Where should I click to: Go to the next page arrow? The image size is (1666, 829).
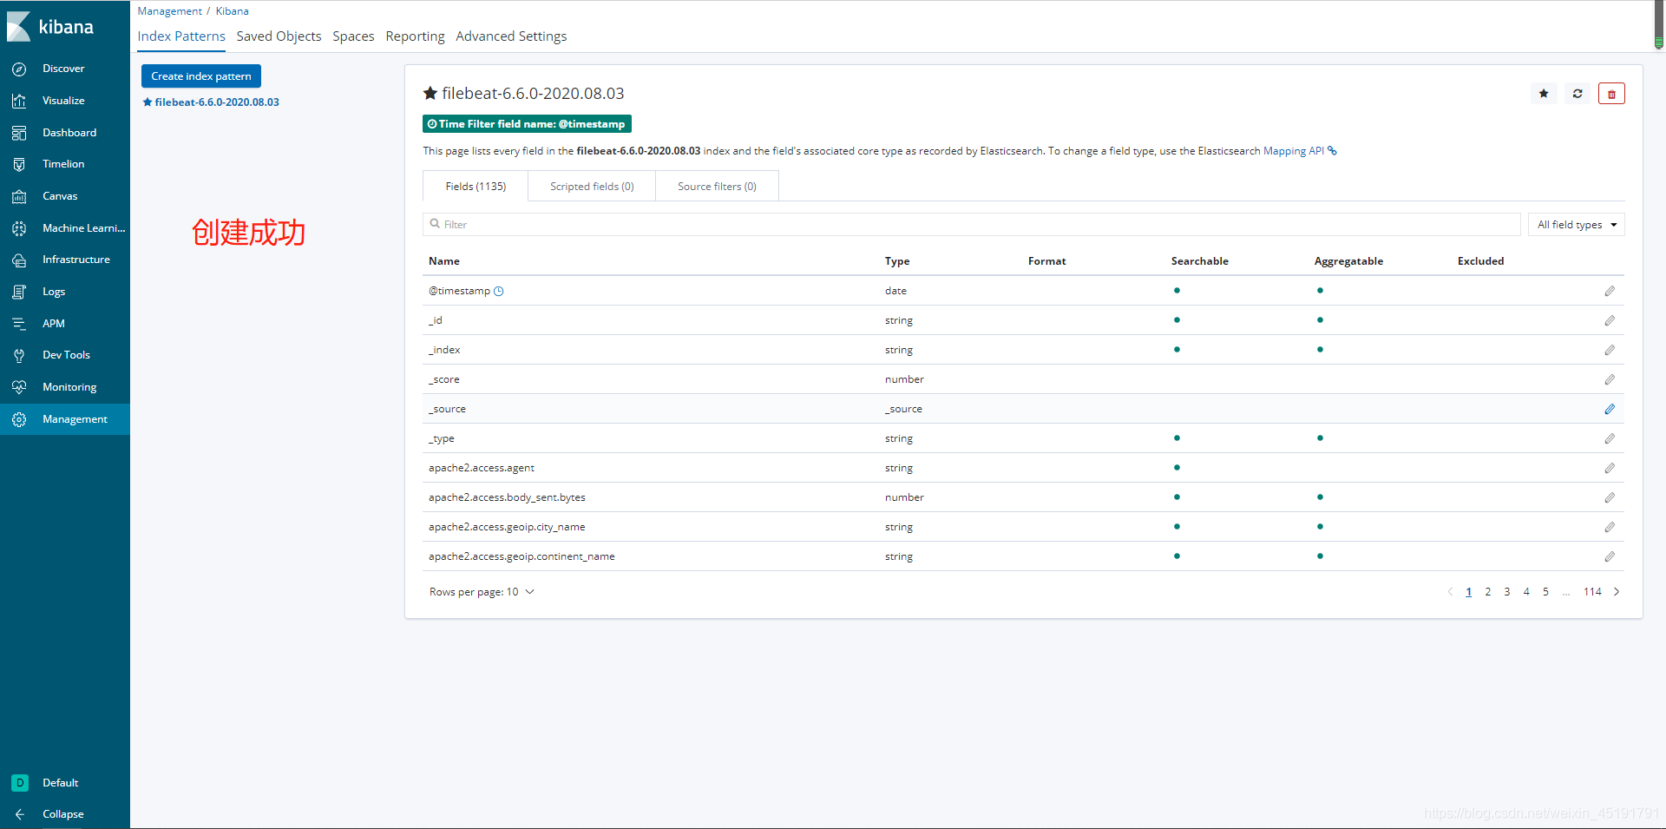pyautogui.click(x=1617, y=592)
